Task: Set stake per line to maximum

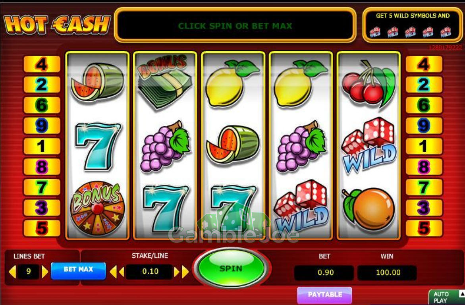Action: pyautogui.click(x=185, y=272)
